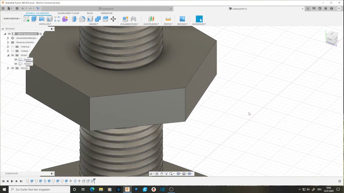Choose the Fillet tool icon

tap(83, 19)
